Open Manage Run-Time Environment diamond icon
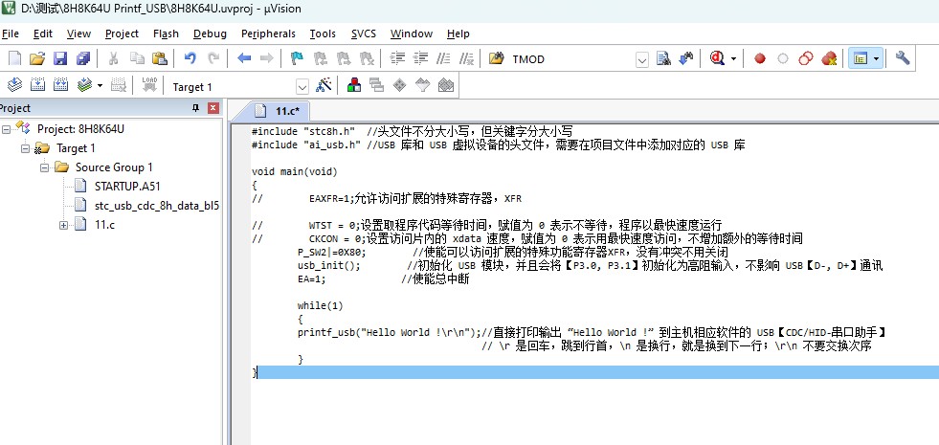The width and height of the screenshot is (939, 445). pyautogui.click(x=399, y=85)
